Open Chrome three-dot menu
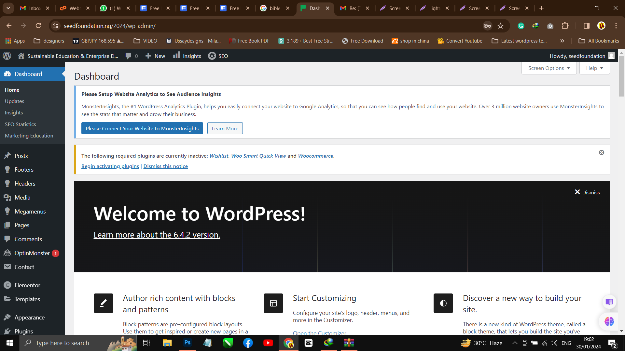Image resolution: width=625 pixels, height=351 pixels. 616,26
